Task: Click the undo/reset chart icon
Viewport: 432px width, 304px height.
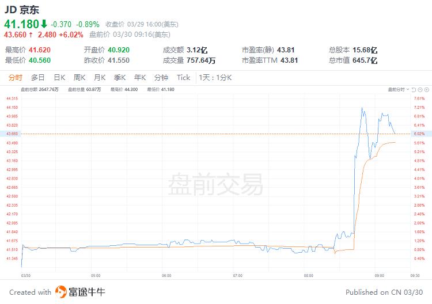Action: coord(414,90)
